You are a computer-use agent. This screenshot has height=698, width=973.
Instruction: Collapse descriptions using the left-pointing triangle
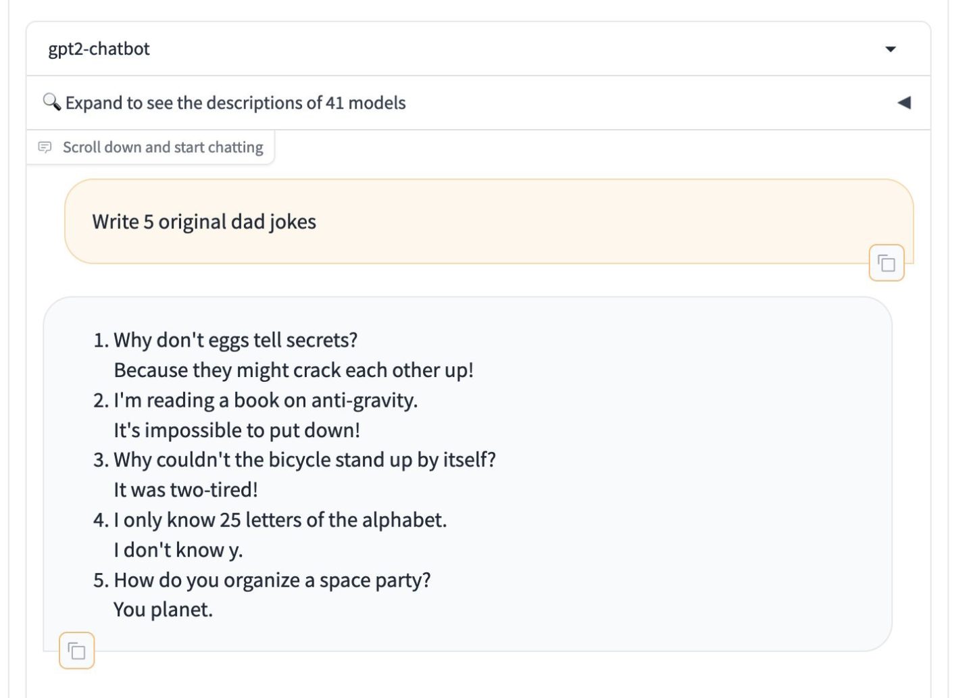905,103
